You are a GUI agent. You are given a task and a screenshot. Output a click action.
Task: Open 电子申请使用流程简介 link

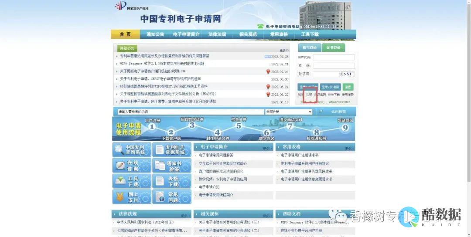216,195
